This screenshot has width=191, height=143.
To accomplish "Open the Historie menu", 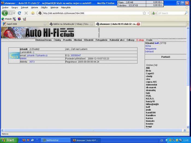I will 34,7.
